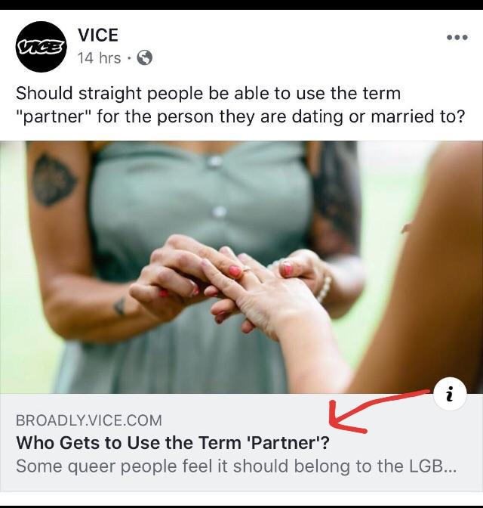Click the globe public-audience icon
Image resolution: width=483 pixels, height=508 pixels.
pyautogui.click(x=145, y=58)
